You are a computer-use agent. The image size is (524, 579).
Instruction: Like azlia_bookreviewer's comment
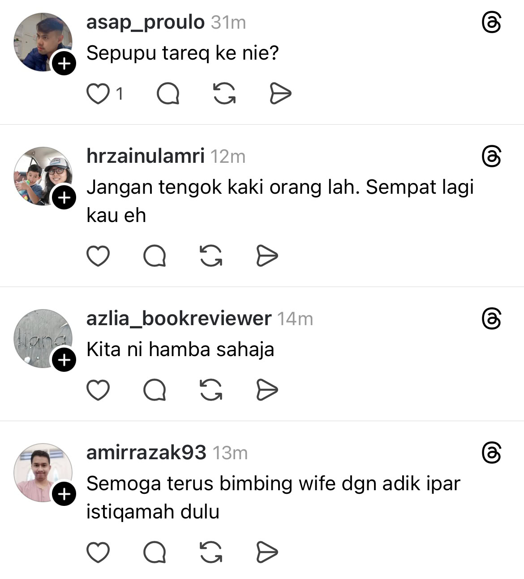click(x=98, y=390)
